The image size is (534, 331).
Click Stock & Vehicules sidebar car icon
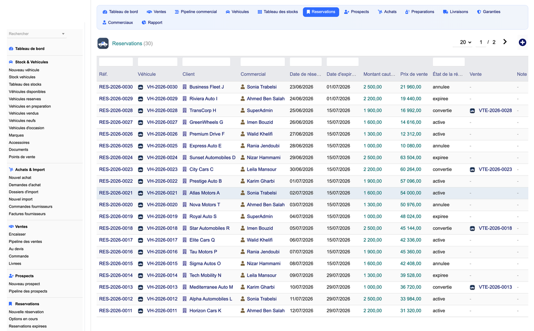point(11,62)
